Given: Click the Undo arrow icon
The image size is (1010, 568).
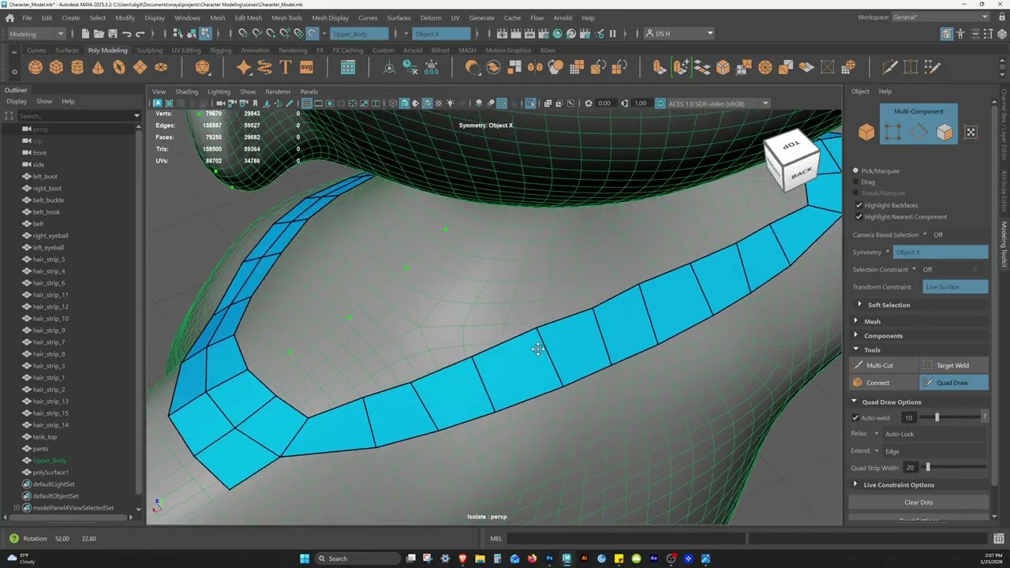Looking at the screenshot, I should (127, 33).
